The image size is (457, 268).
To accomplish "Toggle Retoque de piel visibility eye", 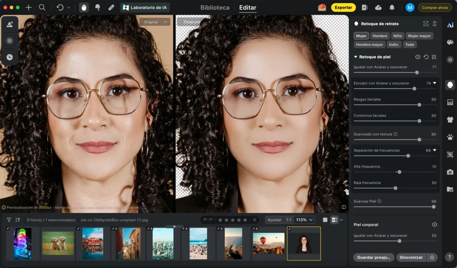I will click(x=418, y=57).
